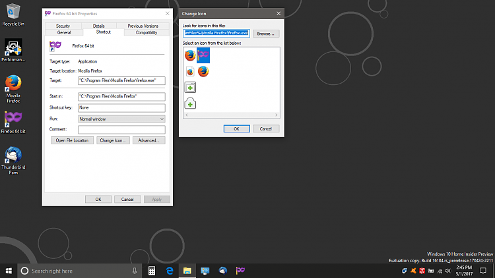Click the Start in path field
Screen dimensions: 495x278
point(121,96)
